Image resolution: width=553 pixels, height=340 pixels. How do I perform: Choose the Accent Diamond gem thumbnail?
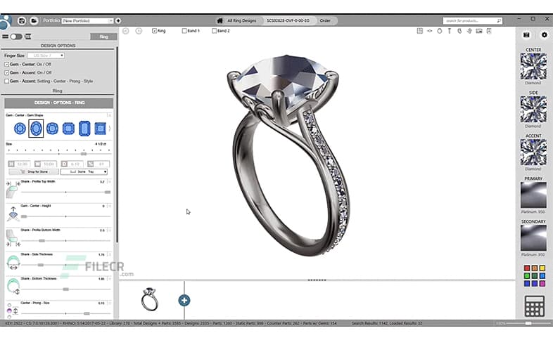(533, 152)
